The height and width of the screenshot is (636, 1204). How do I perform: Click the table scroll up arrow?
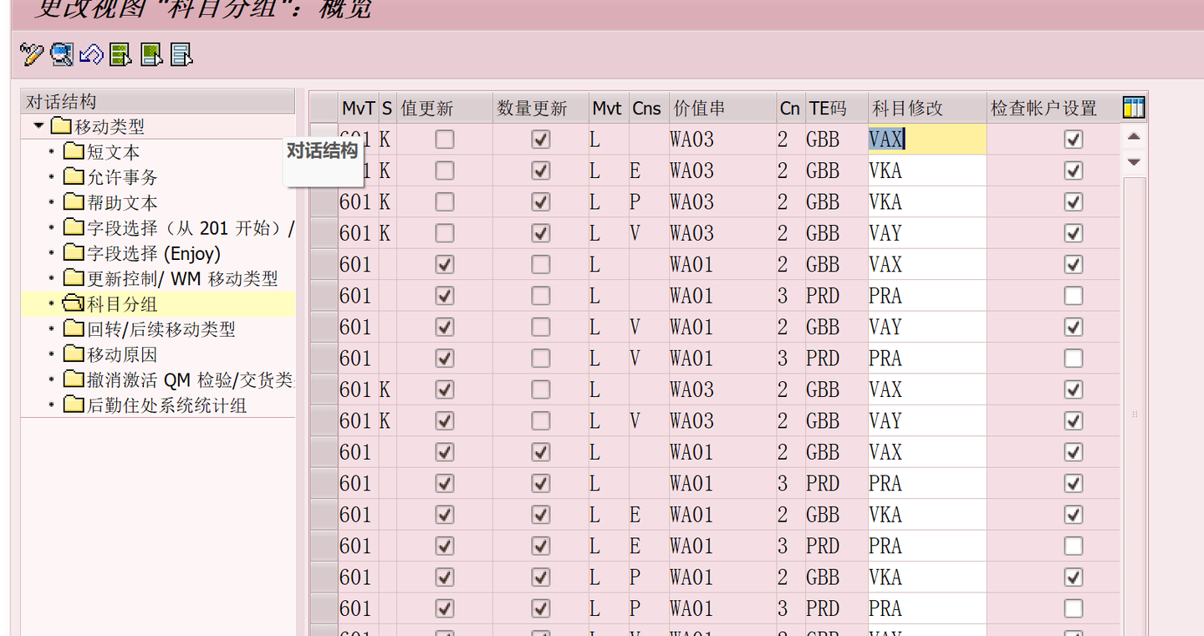click(1134, 136)
